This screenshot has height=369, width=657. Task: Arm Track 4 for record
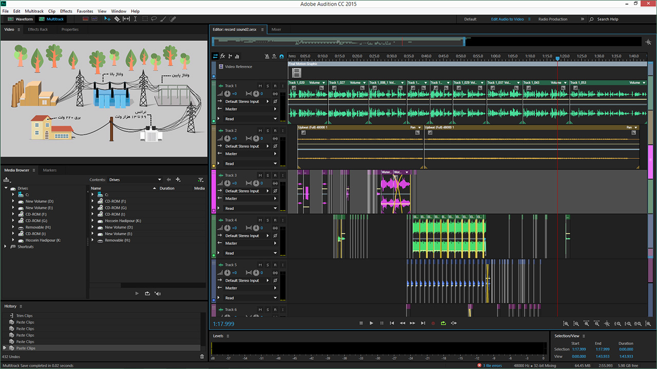[x=275, y=220]
